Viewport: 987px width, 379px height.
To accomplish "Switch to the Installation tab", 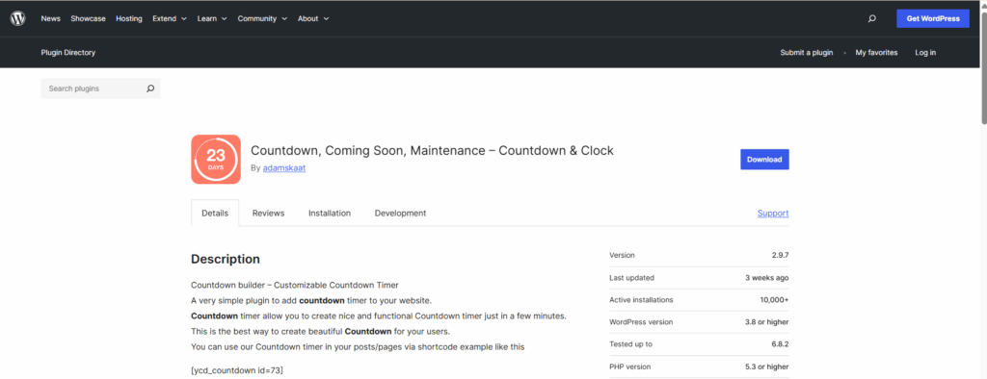I will point(330,214).
